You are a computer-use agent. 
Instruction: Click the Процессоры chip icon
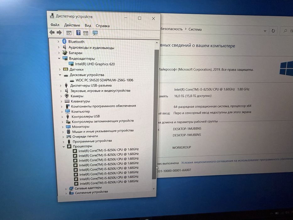point(69,146)
